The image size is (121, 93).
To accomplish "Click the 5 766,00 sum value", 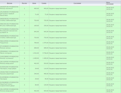I will [x=46, y=53].
